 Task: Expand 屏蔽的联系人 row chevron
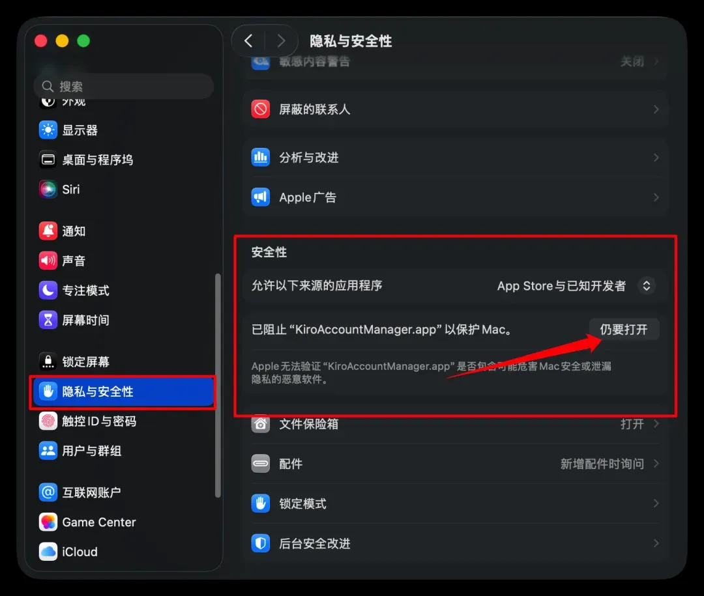coord(656,109)
